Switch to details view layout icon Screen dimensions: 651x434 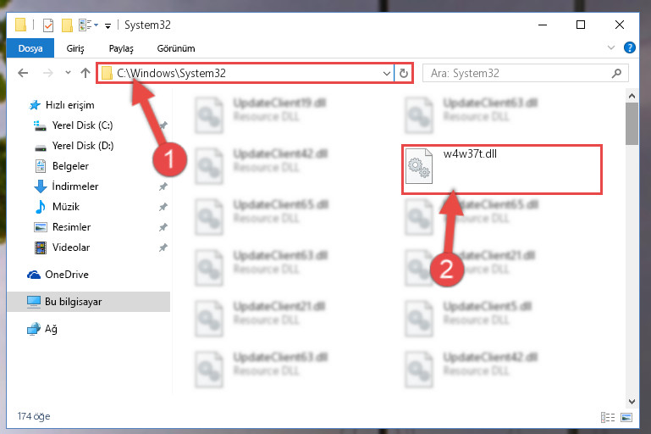[x=608, y=417]
